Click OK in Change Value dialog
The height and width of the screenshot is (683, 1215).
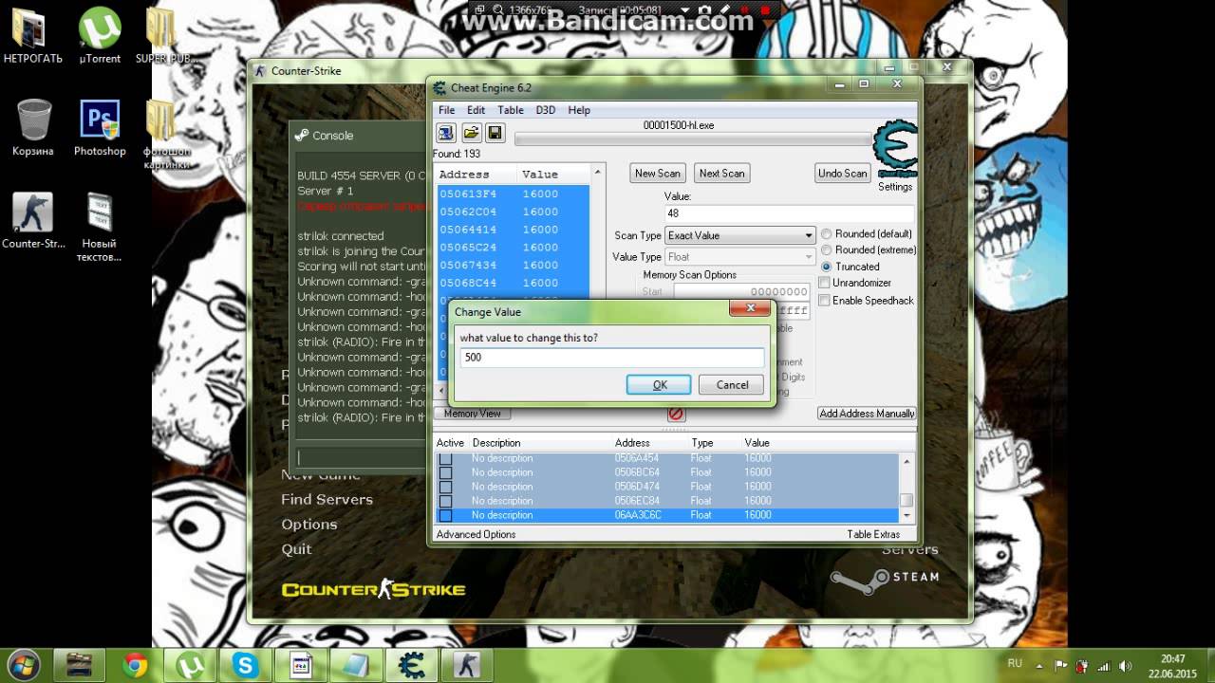(x=660, y=385)
